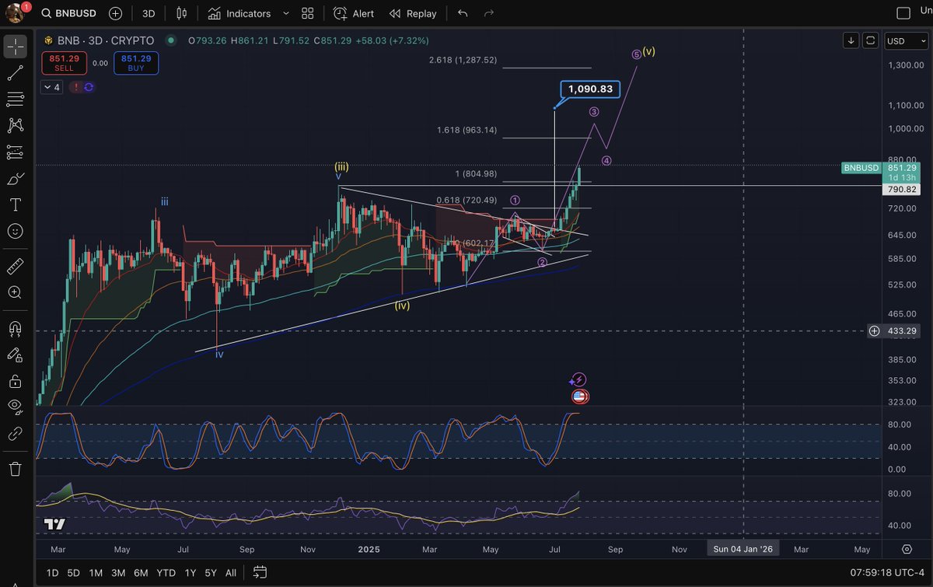Select the brush drawing tool
The image size is (933, 587).
pos(15,179)
